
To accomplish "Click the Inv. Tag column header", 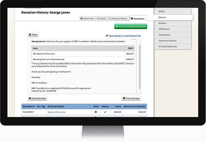I will click(x=41, y=106).
